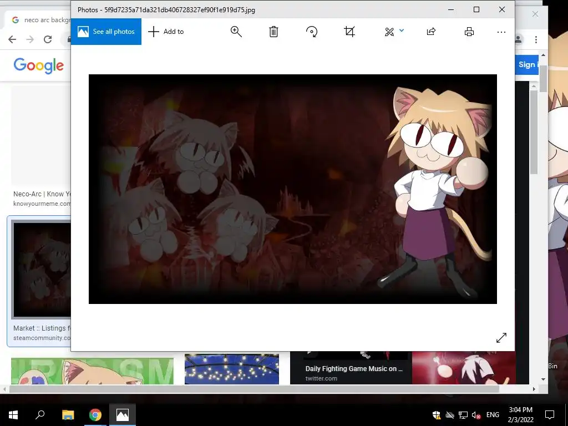Click the Chrome vertical scrollbar down arrow
The image size is (568, 426).
click(x=543, y=379)
